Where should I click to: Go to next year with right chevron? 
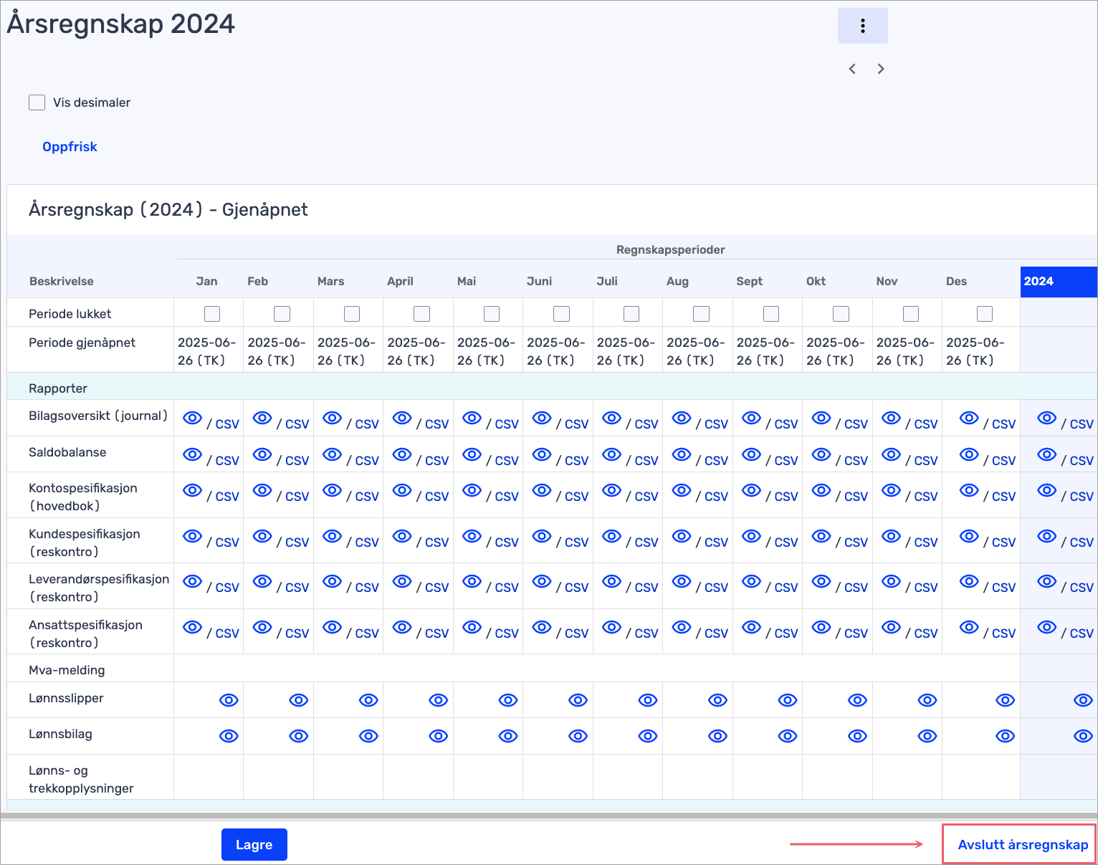pos(881,69)
